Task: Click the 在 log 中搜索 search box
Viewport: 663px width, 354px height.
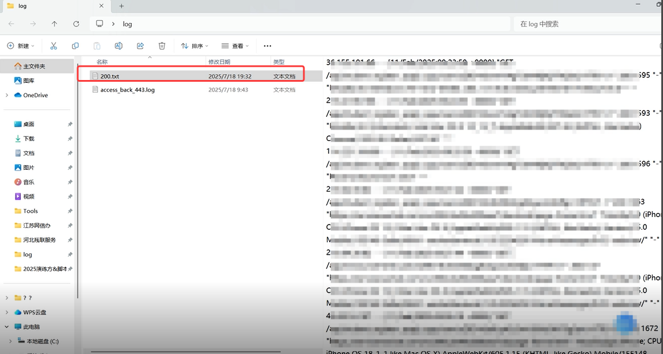Action: (x=588, y=24)
